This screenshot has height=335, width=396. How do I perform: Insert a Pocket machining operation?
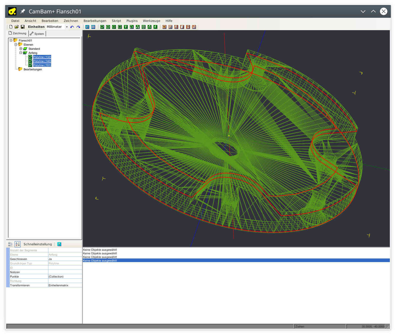[170, 27]
